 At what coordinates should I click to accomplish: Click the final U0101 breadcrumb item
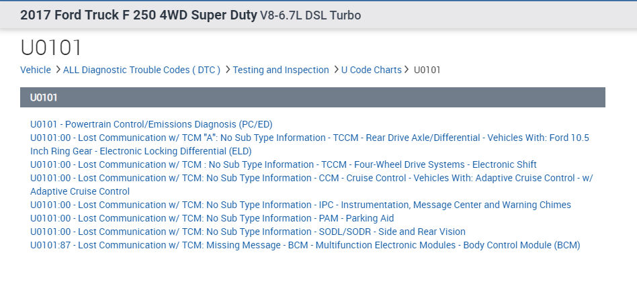427,70
